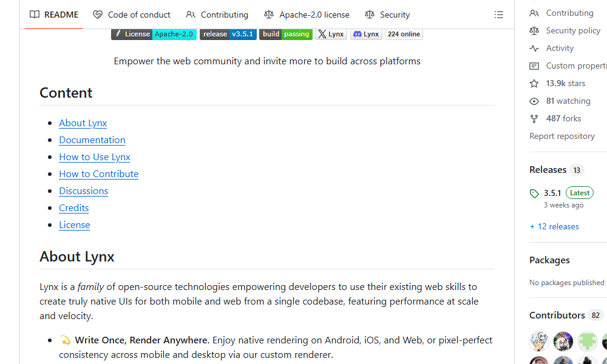View repository Activity
Image resolution: width=607 pixels, height=364 pixels.
[x=560, y=49]
